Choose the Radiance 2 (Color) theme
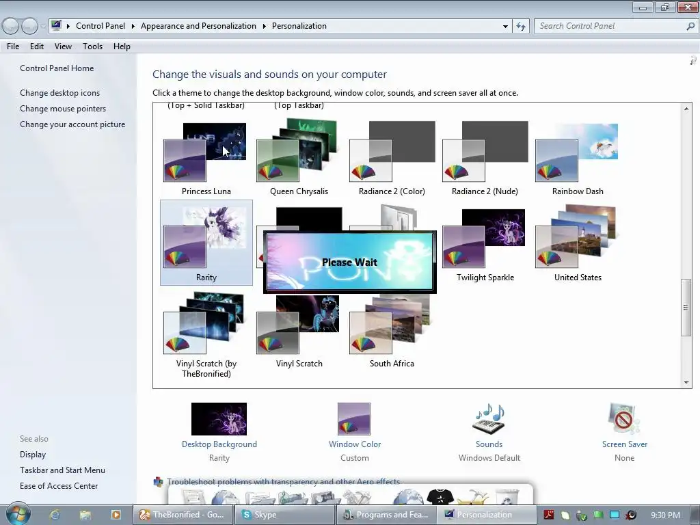The height and width of the screenshot is (525, 700). tap(392, 158)
